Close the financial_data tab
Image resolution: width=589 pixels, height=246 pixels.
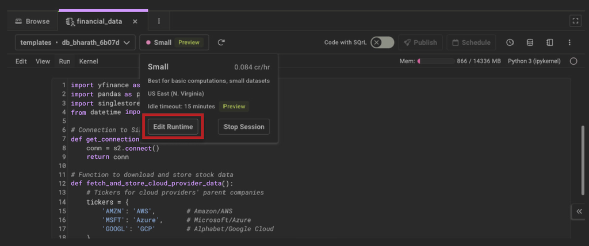[135, 21]
